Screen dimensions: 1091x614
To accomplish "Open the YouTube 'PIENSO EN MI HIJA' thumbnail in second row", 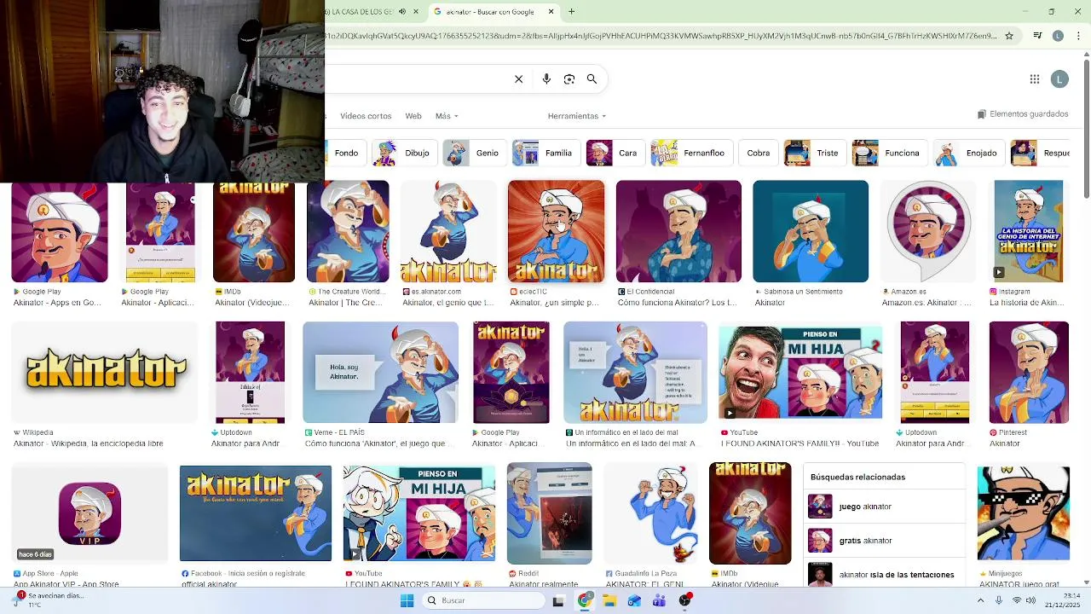I will coord(800,372).
